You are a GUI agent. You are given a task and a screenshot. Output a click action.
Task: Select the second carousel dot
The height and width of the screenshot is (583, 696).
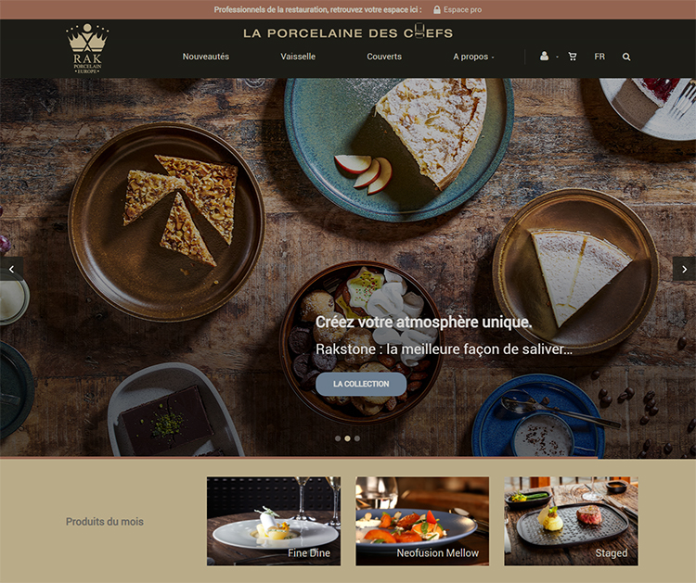point(348,438)
